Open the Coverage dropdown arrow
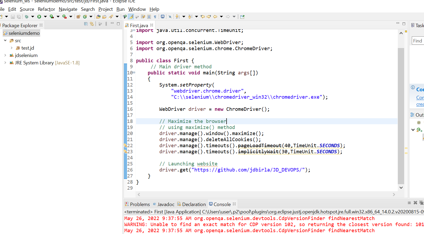Viewport: 424px width, 234px height. (x=58, y=17)
